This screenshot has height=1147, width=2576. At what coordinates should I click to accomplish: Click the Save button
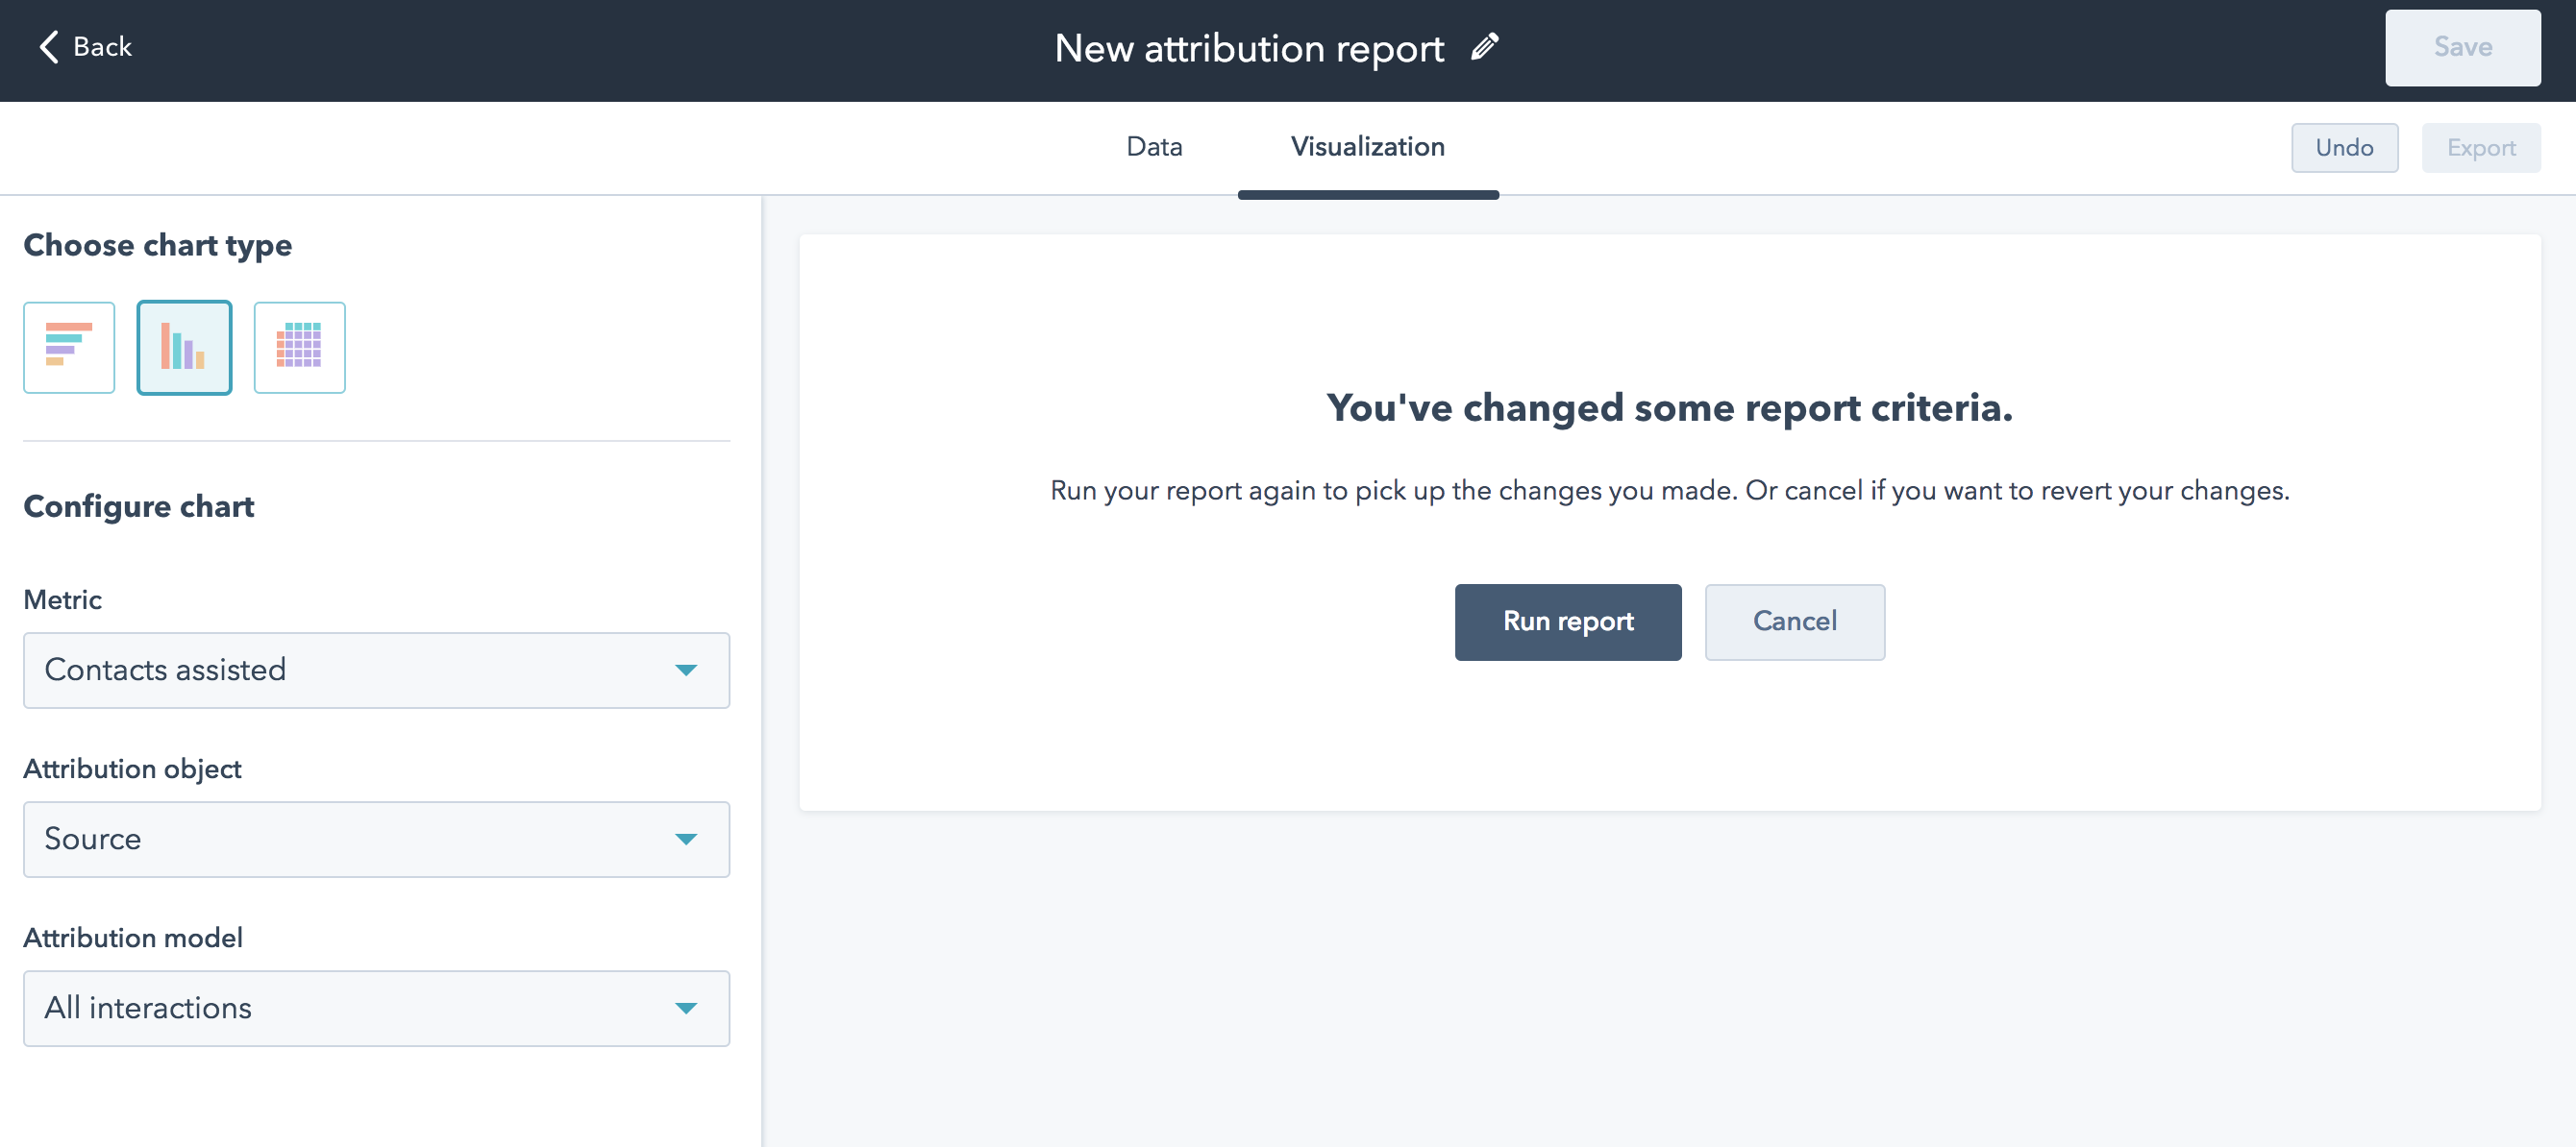click(x=2462, y=47)
